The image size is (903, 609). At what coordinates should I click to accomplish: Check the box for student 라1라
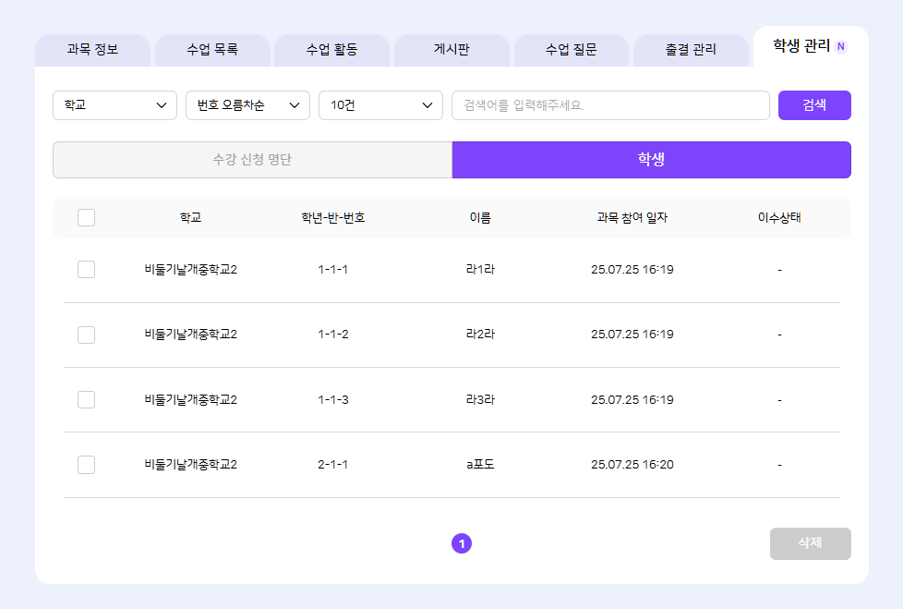coord(86,270)
